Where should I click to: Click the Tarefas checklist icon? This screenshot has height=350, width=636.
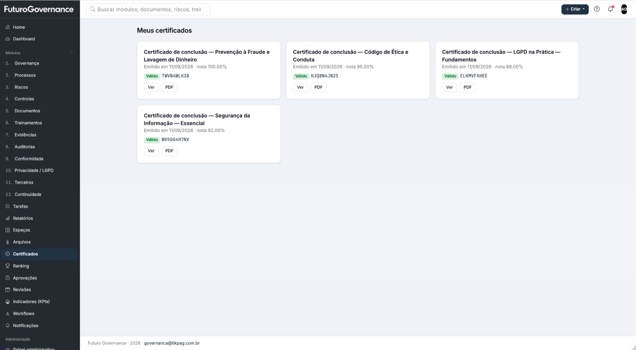8,206
